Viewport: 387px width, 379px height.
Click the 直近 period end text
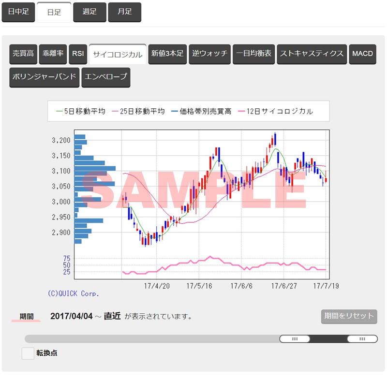(112, 316)
